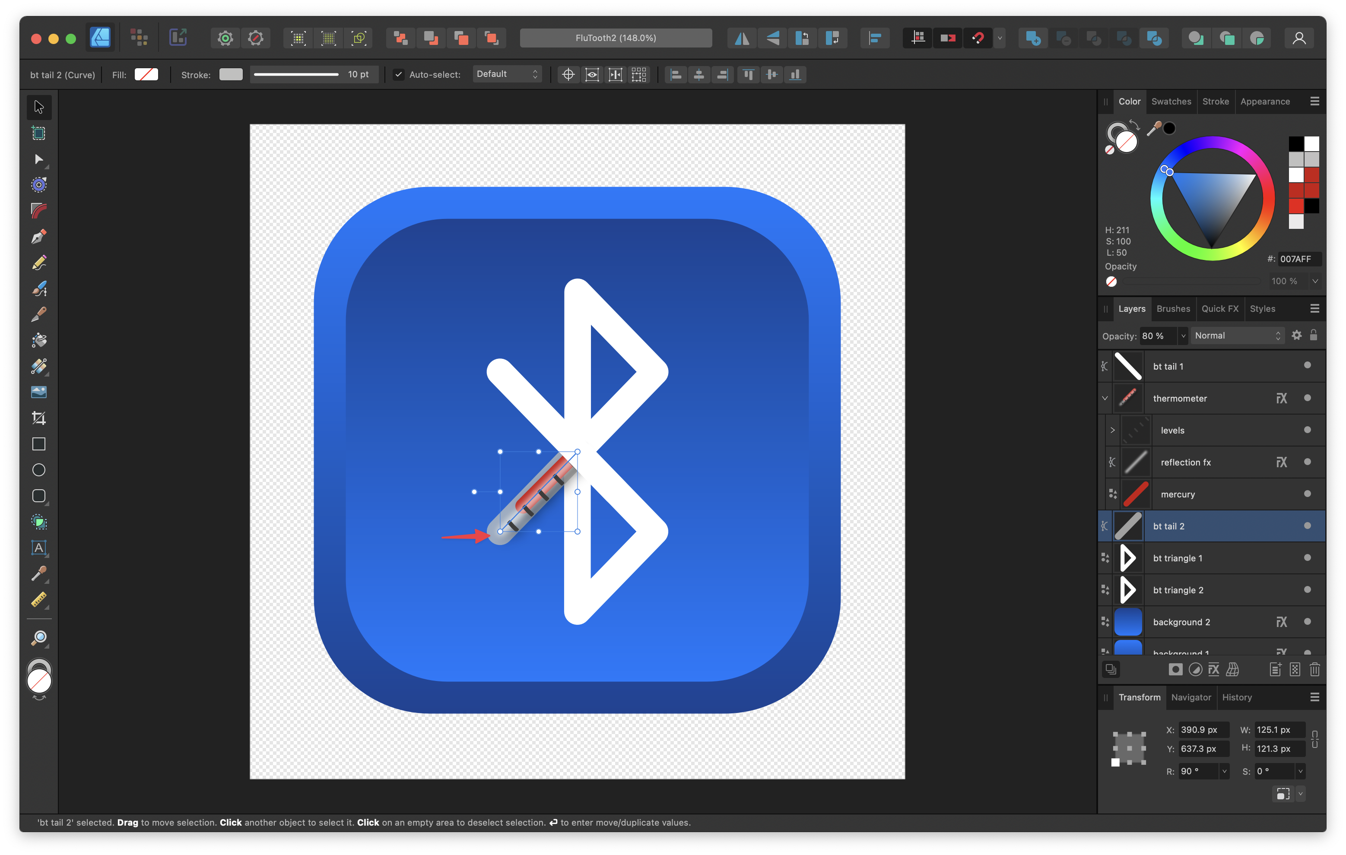Open the account user icon

click(x=1299, y=38)
